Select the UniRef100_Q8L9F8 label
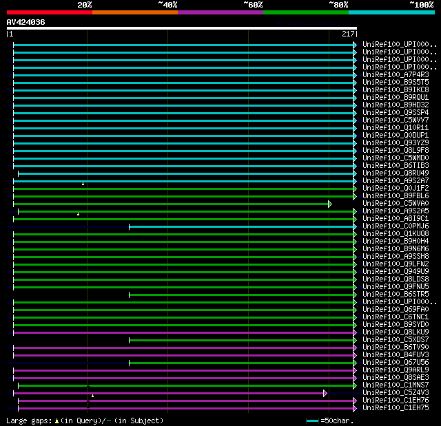Screen dimensions: 441x426 396,151
